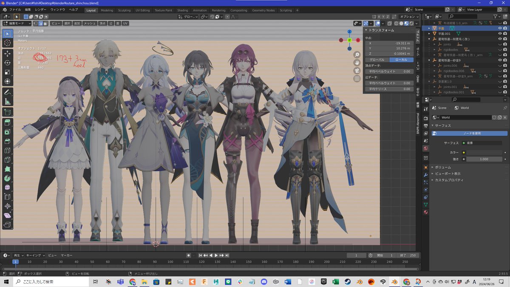The image size is (510, 287).
Task: Select the Knife tool
Action: [x=8, y=160]
